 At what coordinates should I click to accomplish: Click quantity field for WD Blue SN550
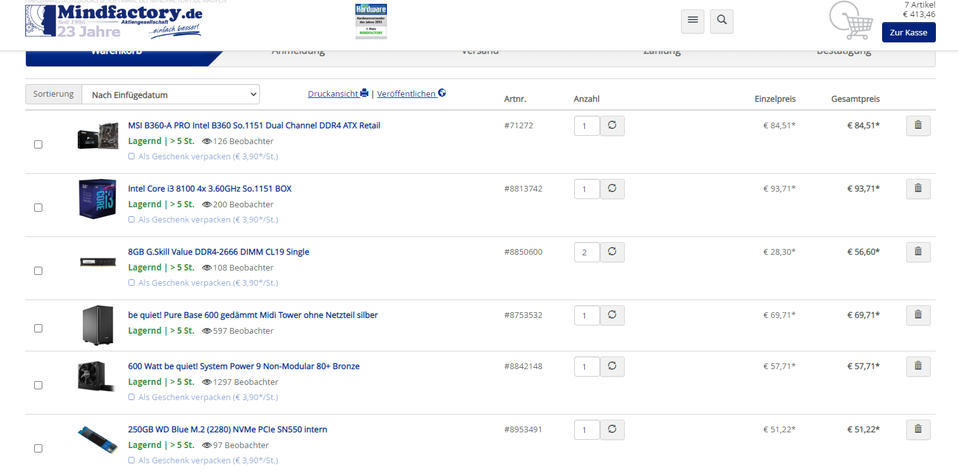click(x=587, y=430)
